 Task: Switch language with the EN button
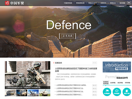[129, 3]
